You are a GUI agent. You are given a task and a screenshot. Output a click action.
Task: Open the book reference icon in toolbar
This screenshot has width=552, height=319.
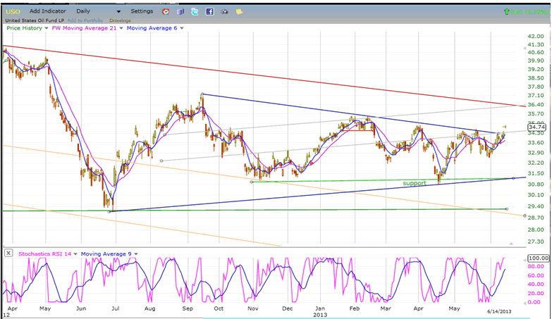tap(180, 11)
